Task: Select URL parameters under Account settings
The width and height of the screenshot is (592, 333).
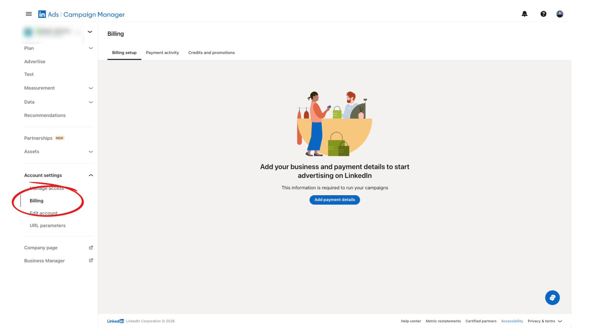Action: coord(48,225)
